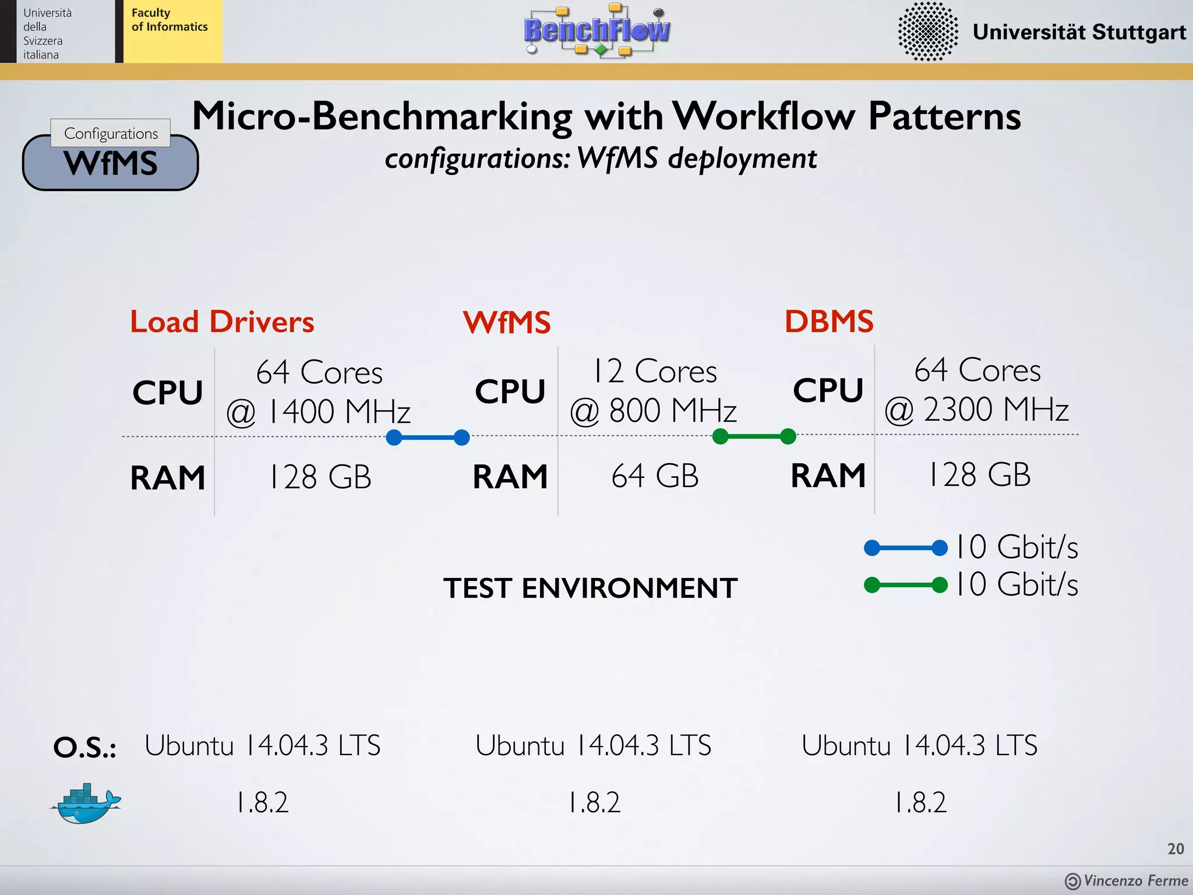The height and width of the screenshot is (895, 1193).
Task: Click the red DBMS heading
Action: coord(829,321)
